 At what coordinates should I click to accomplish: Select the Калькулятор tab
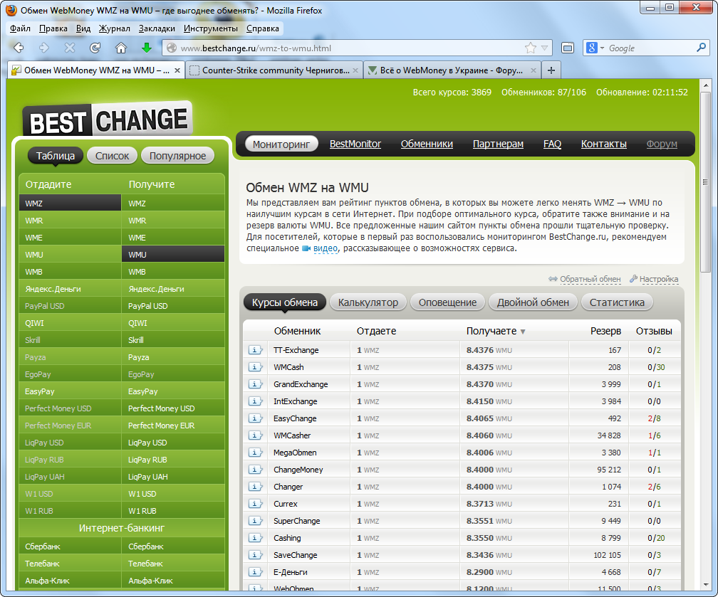tap(368, 302)
